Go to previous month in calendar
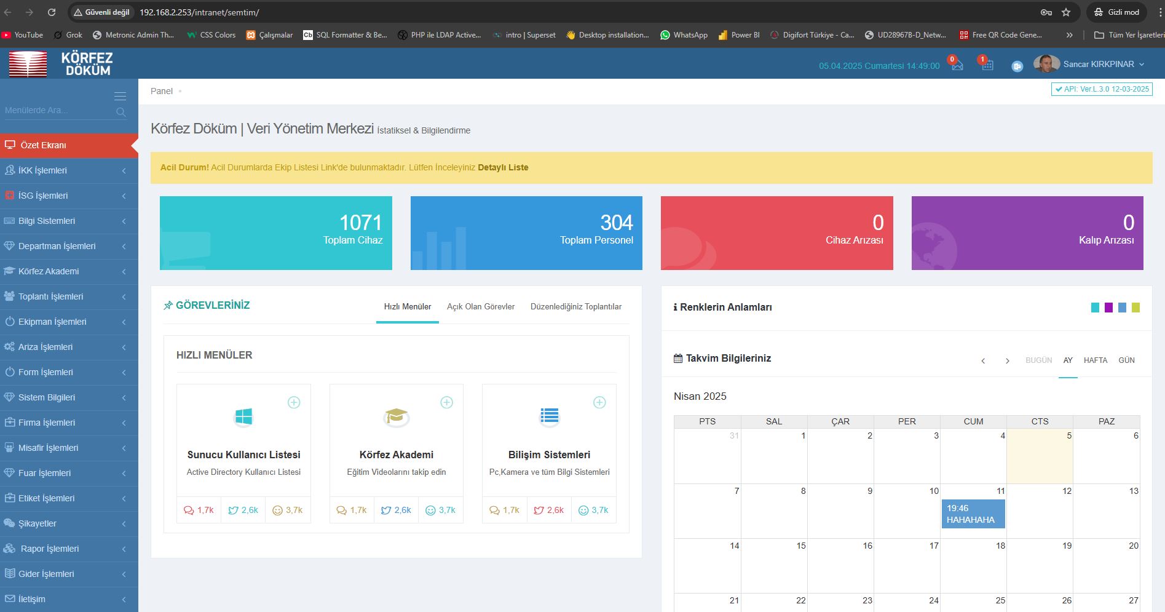The height and width of the screenshot is (612, 1165). pyautogui.click(x=983, y=360)
